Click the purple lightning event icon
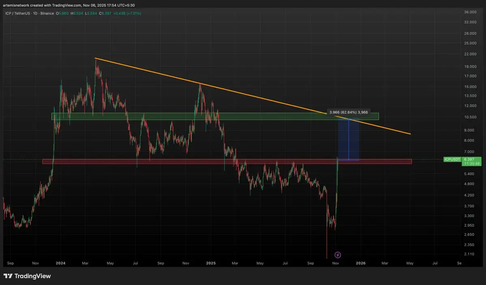Screen dimensions: 486x285 (x=338, y=255)
